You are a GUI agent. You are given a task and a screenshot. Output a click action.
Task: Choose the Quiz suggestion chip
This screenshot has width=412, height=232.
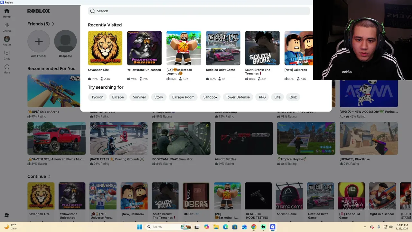293,97
